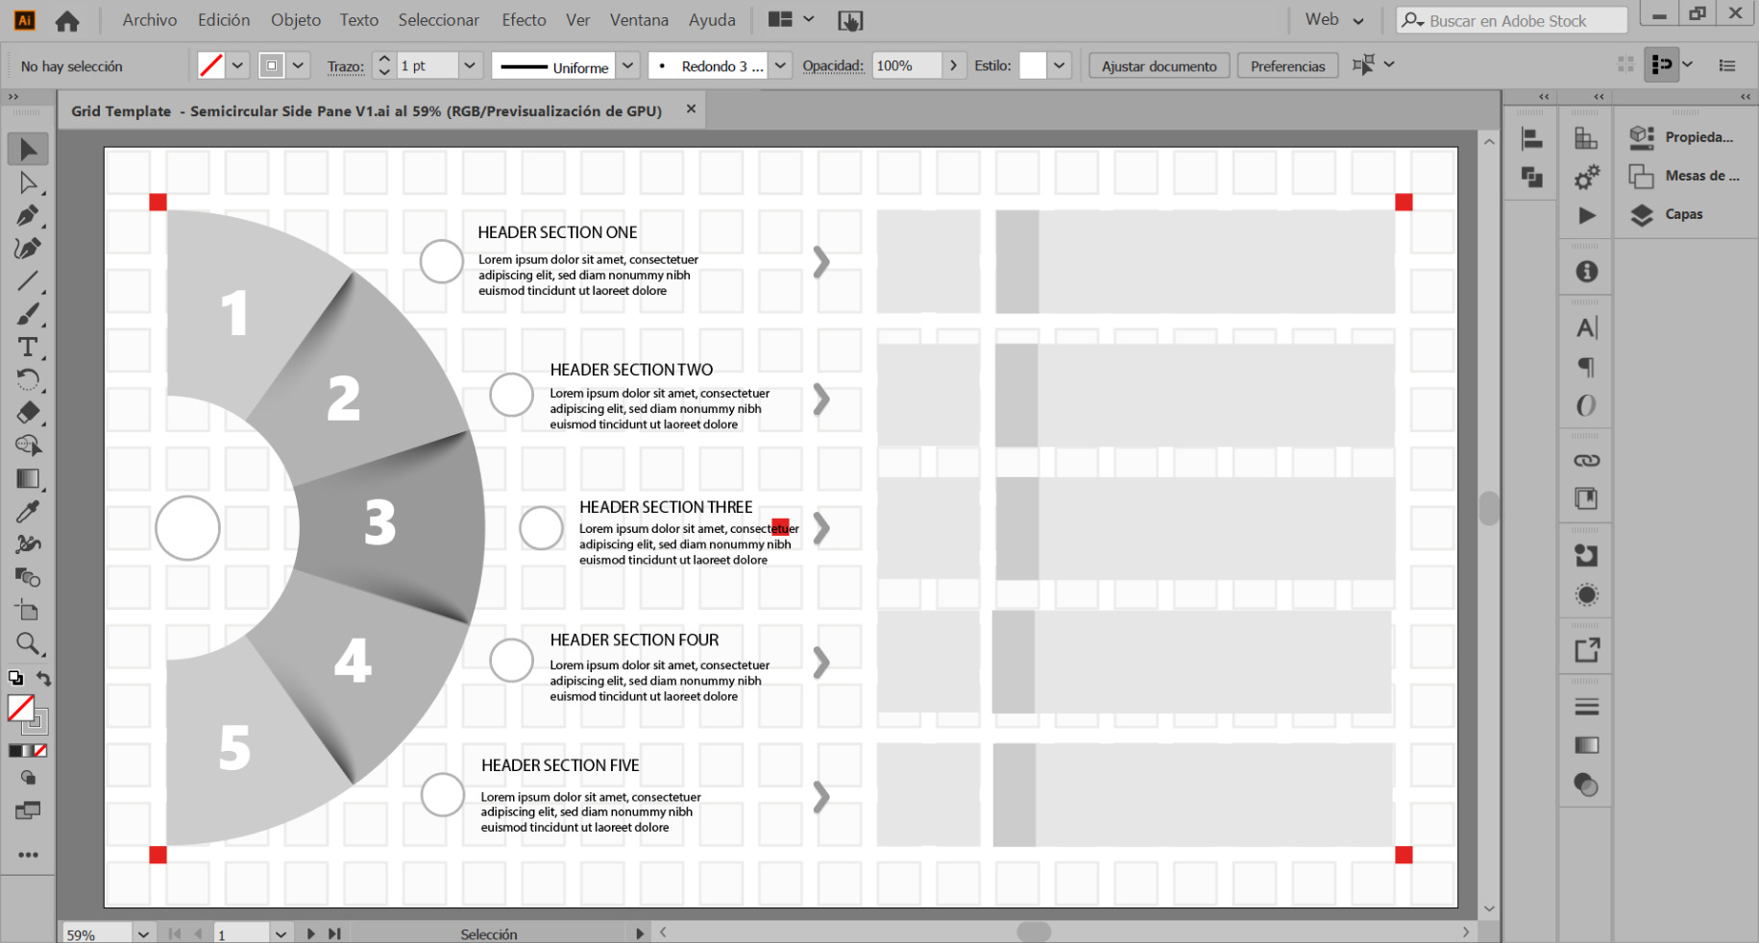Select the Gradient tool

(x=28, y=479)
